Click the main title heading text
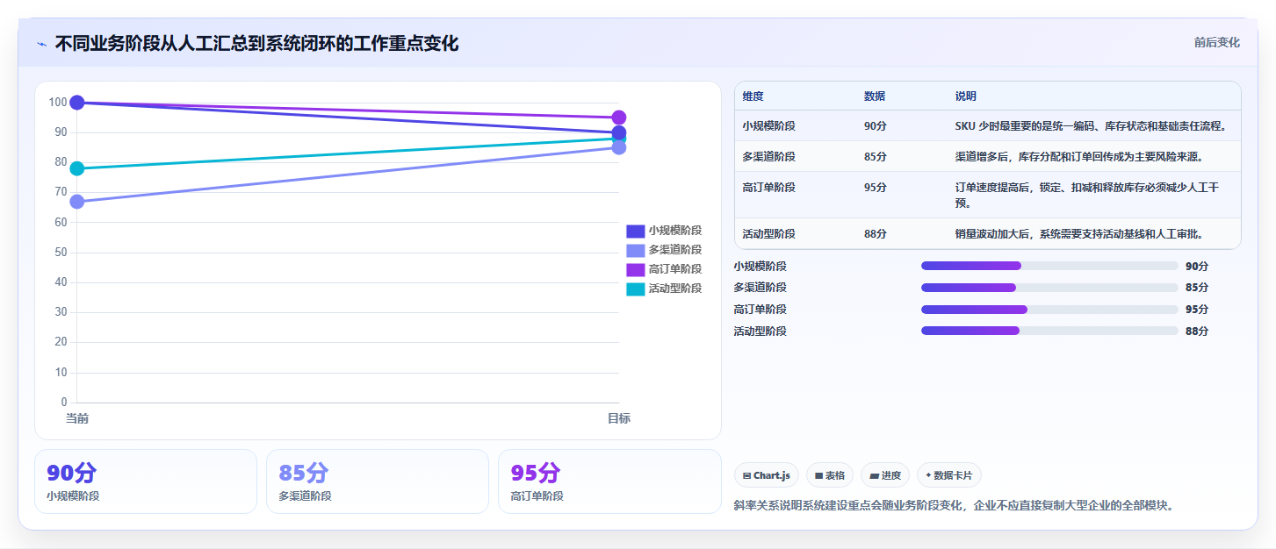Screen dimensions: 1276x549 tap(256, 44)
